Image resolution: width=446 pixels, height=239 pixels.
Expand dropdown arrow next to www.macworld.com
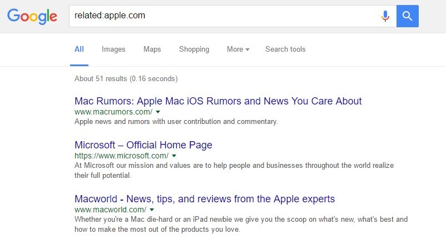[152, 210]
